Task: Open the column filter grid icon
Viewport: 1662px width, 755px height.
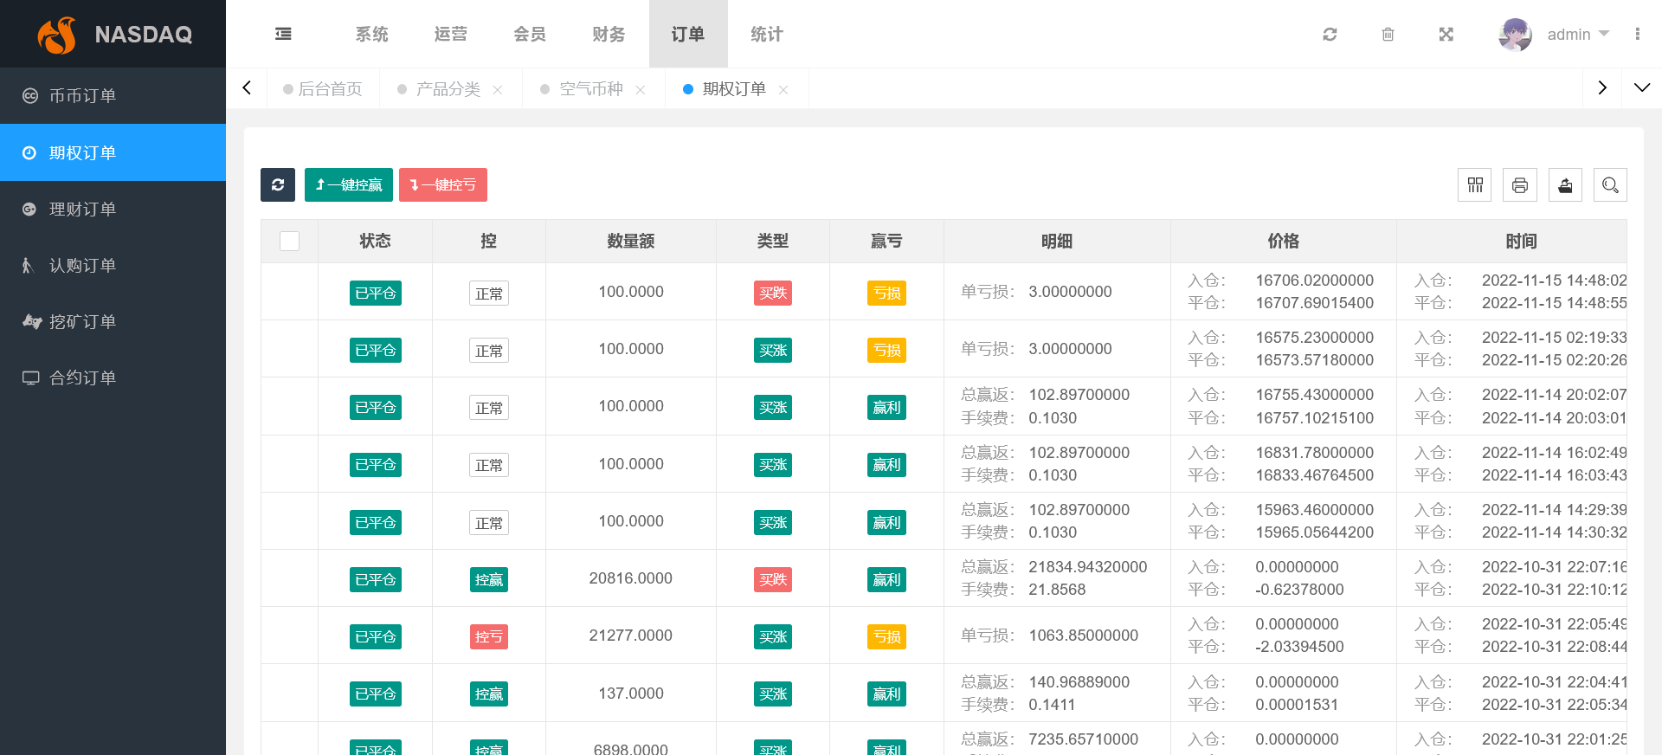Action: point(1475,185)
